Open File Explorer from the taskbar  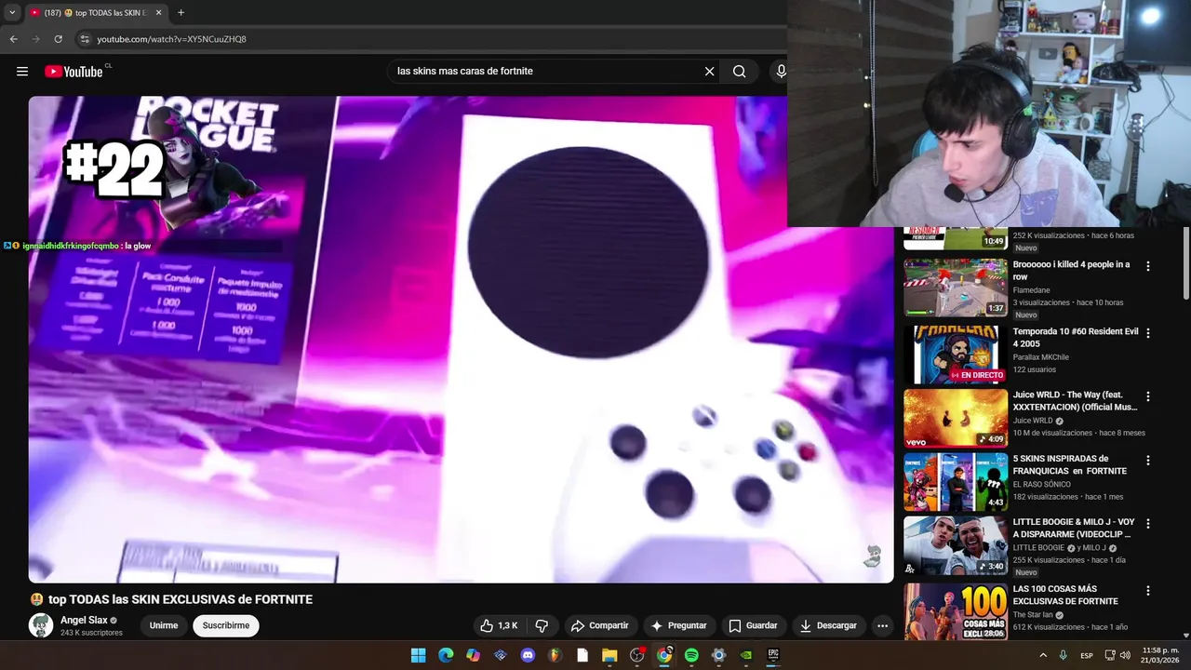(x=609, y=655)
